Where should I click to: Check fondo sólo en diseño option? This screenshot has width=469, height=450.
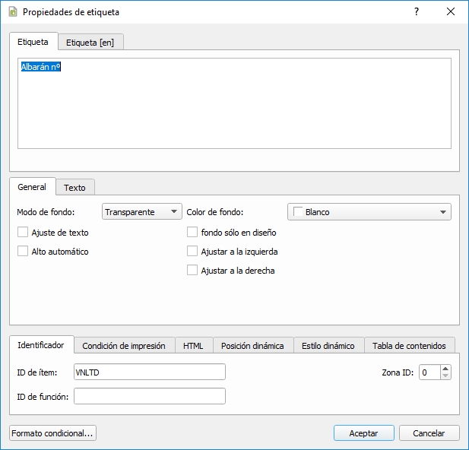point(192,233)
